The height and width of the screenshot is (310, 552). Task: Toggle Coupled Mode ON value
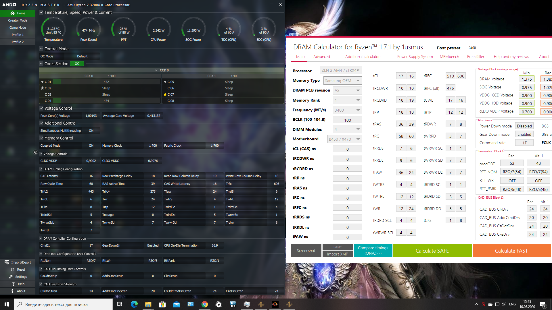coord(91,146)
